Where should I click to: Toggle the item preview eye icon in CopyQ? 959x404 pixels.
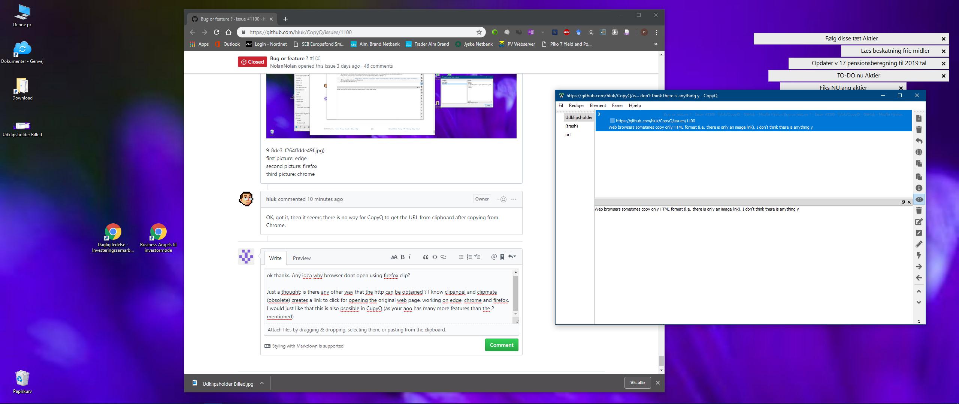pos(919,199)
